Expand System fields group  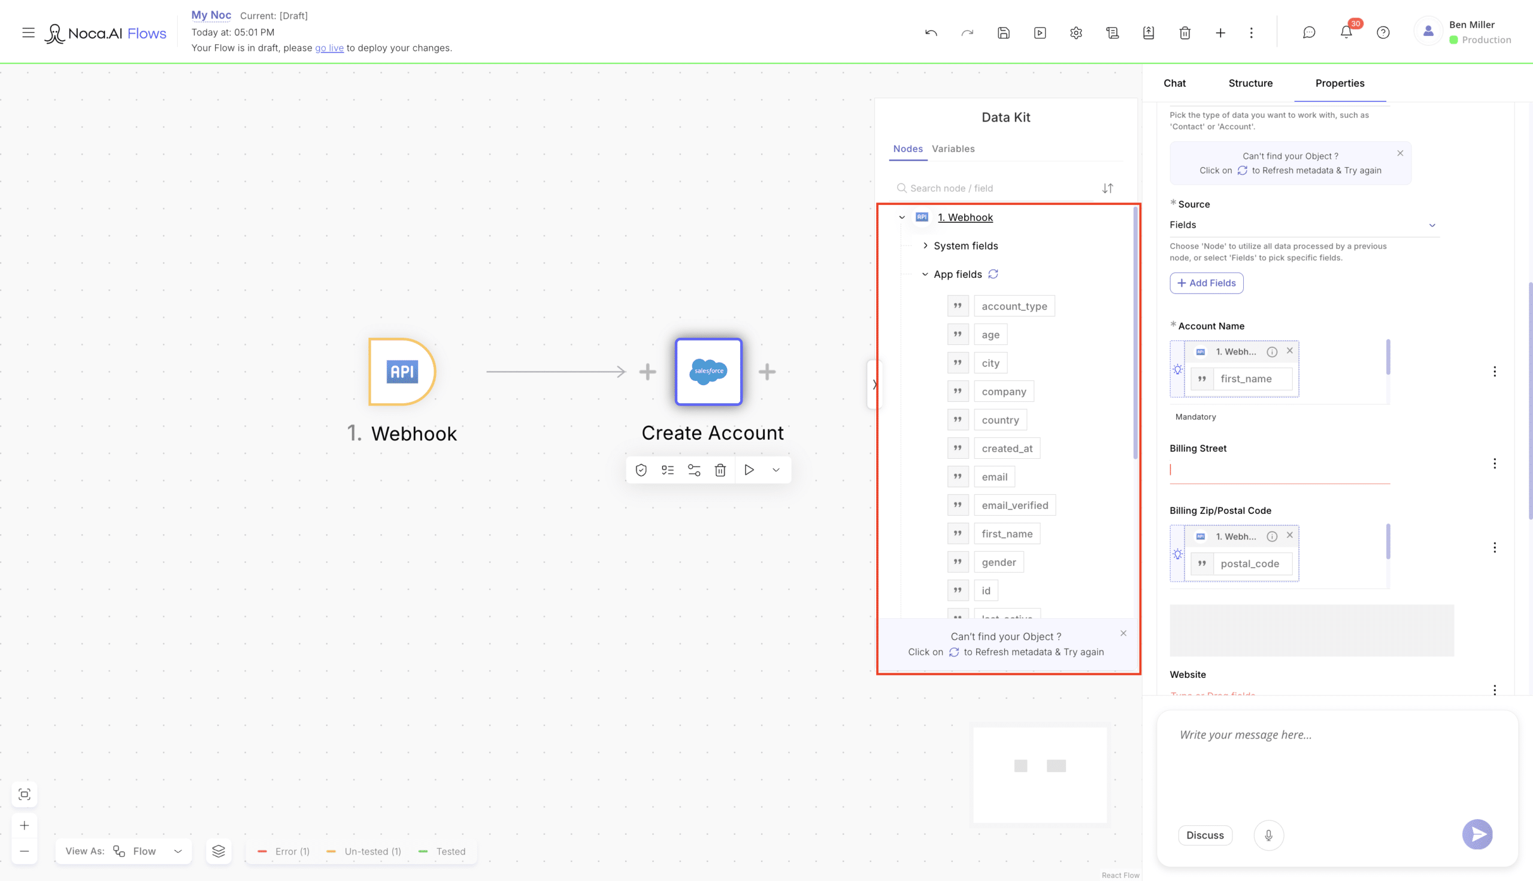925,246
